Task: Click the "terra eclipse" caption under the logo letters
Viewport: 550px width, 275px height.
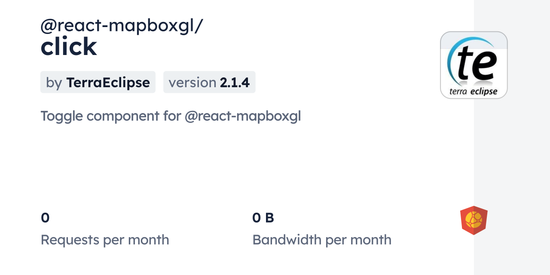Action: coord(473,91)
